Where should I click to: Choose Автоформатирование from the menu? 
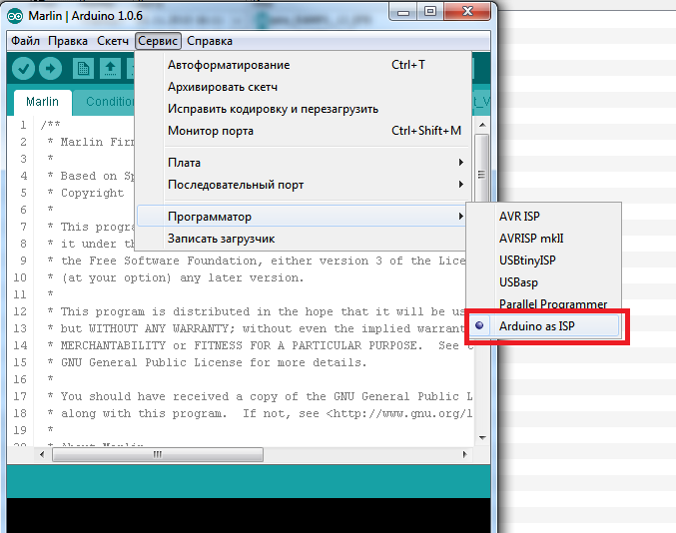[304, 65]
